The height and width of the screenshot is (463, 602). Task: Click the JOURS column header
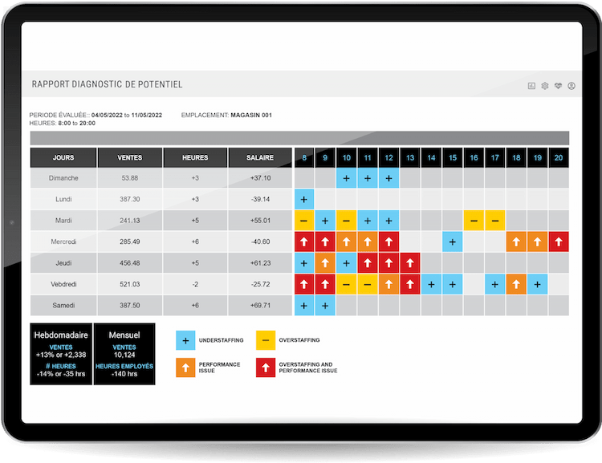(x=63, y=157)
